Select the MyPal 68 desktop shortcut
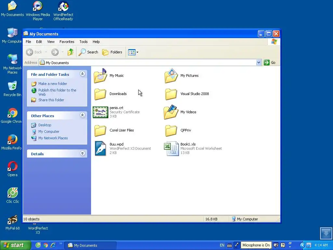This screenshot has height=250, width=333. 13,222
